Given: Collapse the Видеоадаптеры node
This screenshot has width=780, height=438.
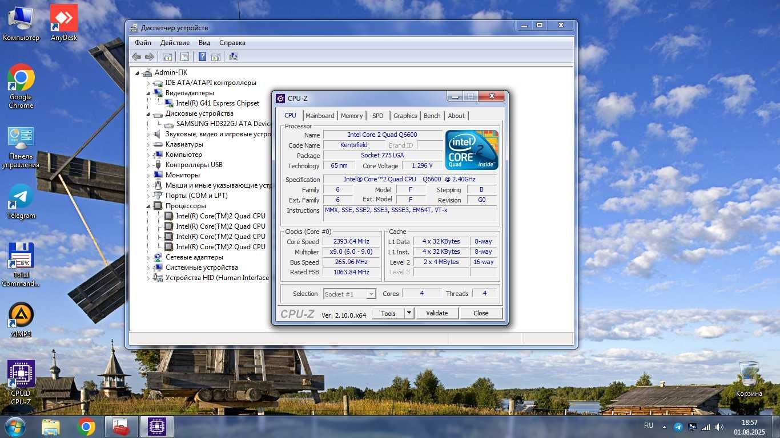Looking at the screenshot, I should tap(148, 94).
